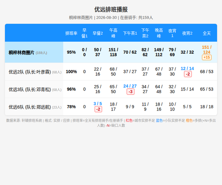Click the 午高峰 column header
Screen dimensions: 222x185
click(113, 33)
